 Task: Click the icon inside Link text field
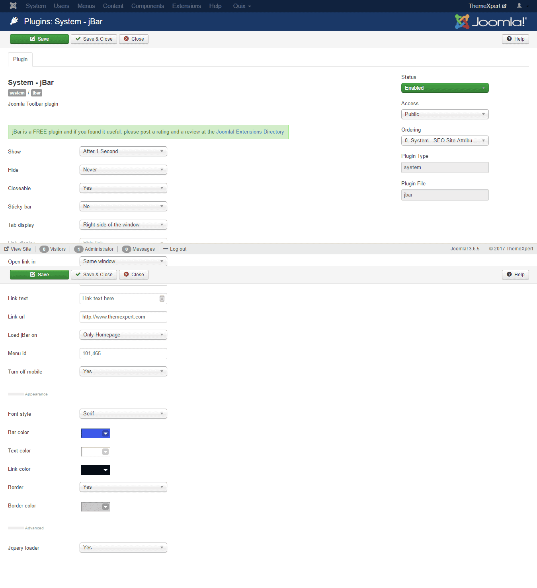[162, 299]
